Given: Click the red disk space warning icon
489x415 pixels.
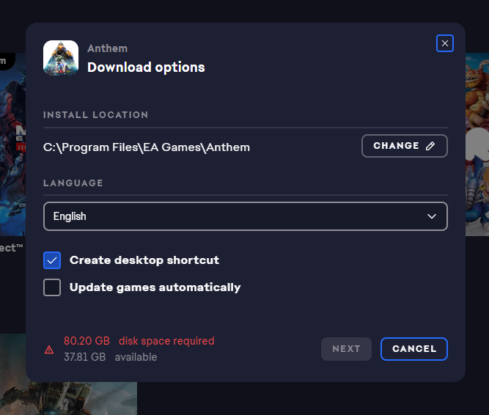Looking at the screenshot, I should tap(49, 350).
